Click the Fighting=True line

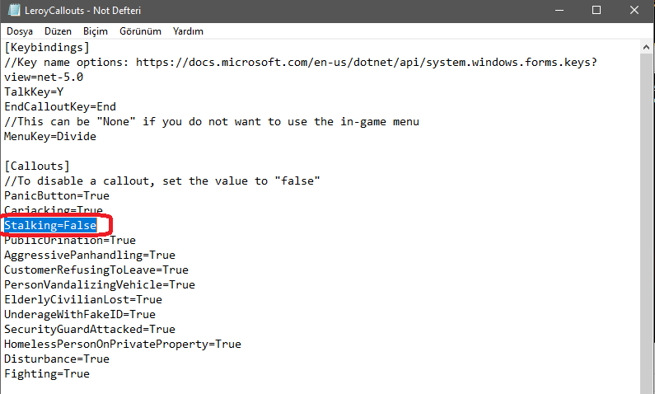point(47,373)
